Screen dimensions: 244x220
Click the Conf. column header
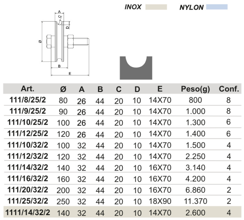tap(229, 89)
